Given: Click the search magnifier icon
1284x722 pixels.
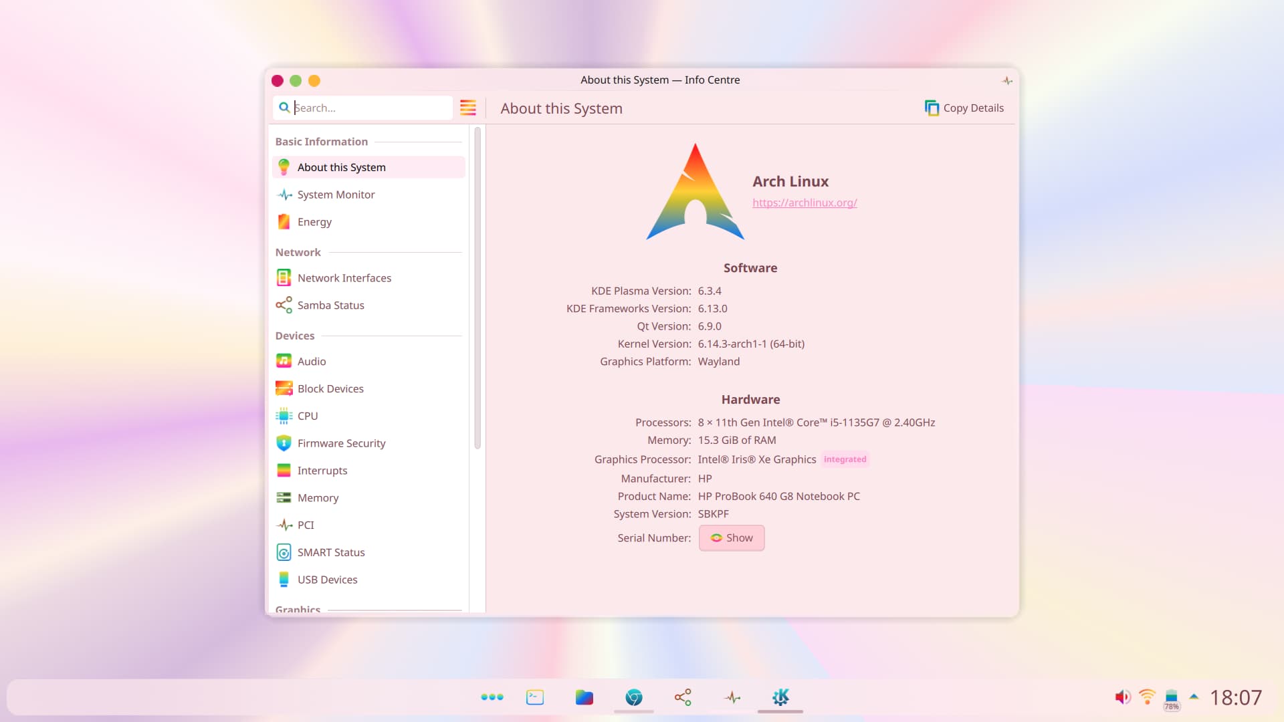Looking at the screenshot, I should (x=284, y=108).
